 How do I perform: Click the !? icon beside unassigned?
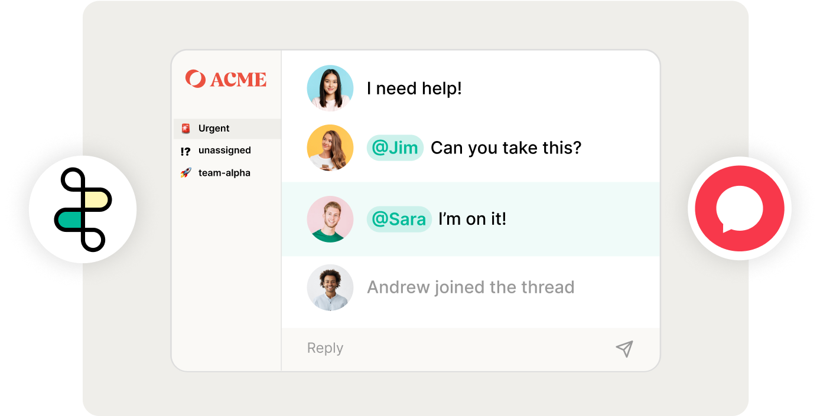[x=186, y=151]
